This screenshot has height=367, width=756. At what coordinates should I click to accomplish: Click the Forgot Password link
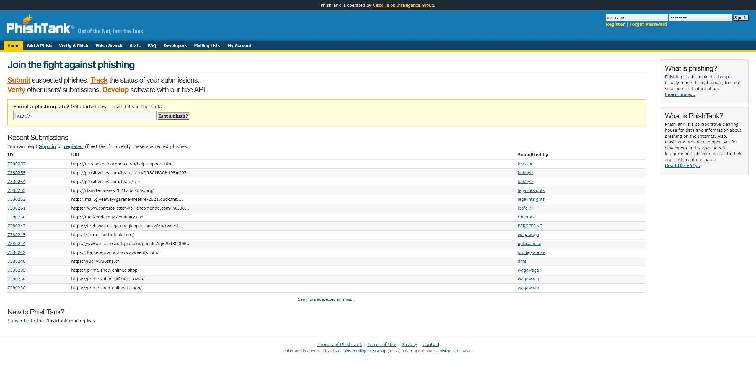tap(648, 24)
